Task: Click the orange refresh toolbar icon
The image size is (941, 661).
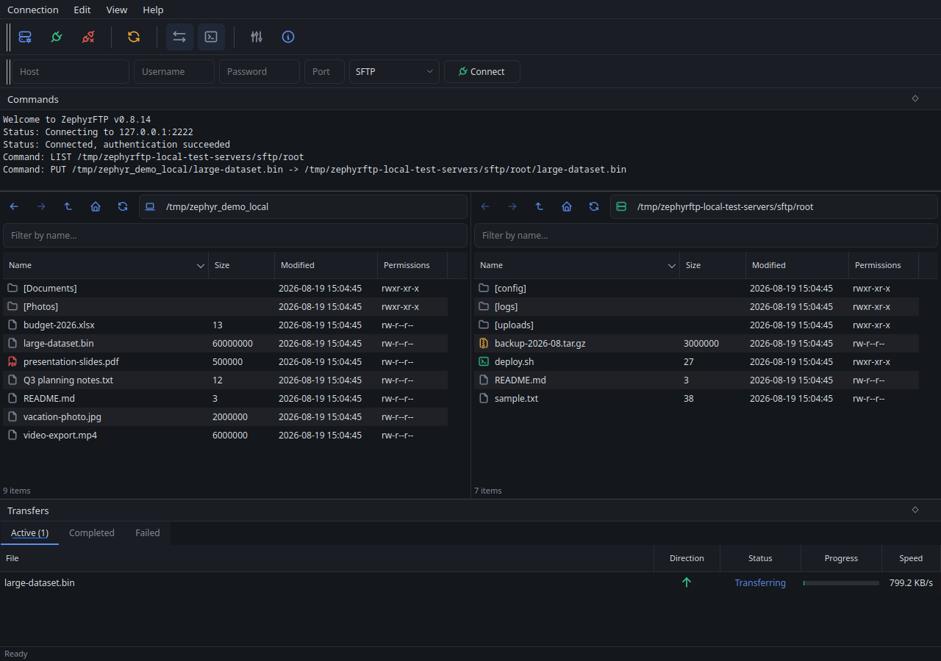Action: [x=134, y=37]
